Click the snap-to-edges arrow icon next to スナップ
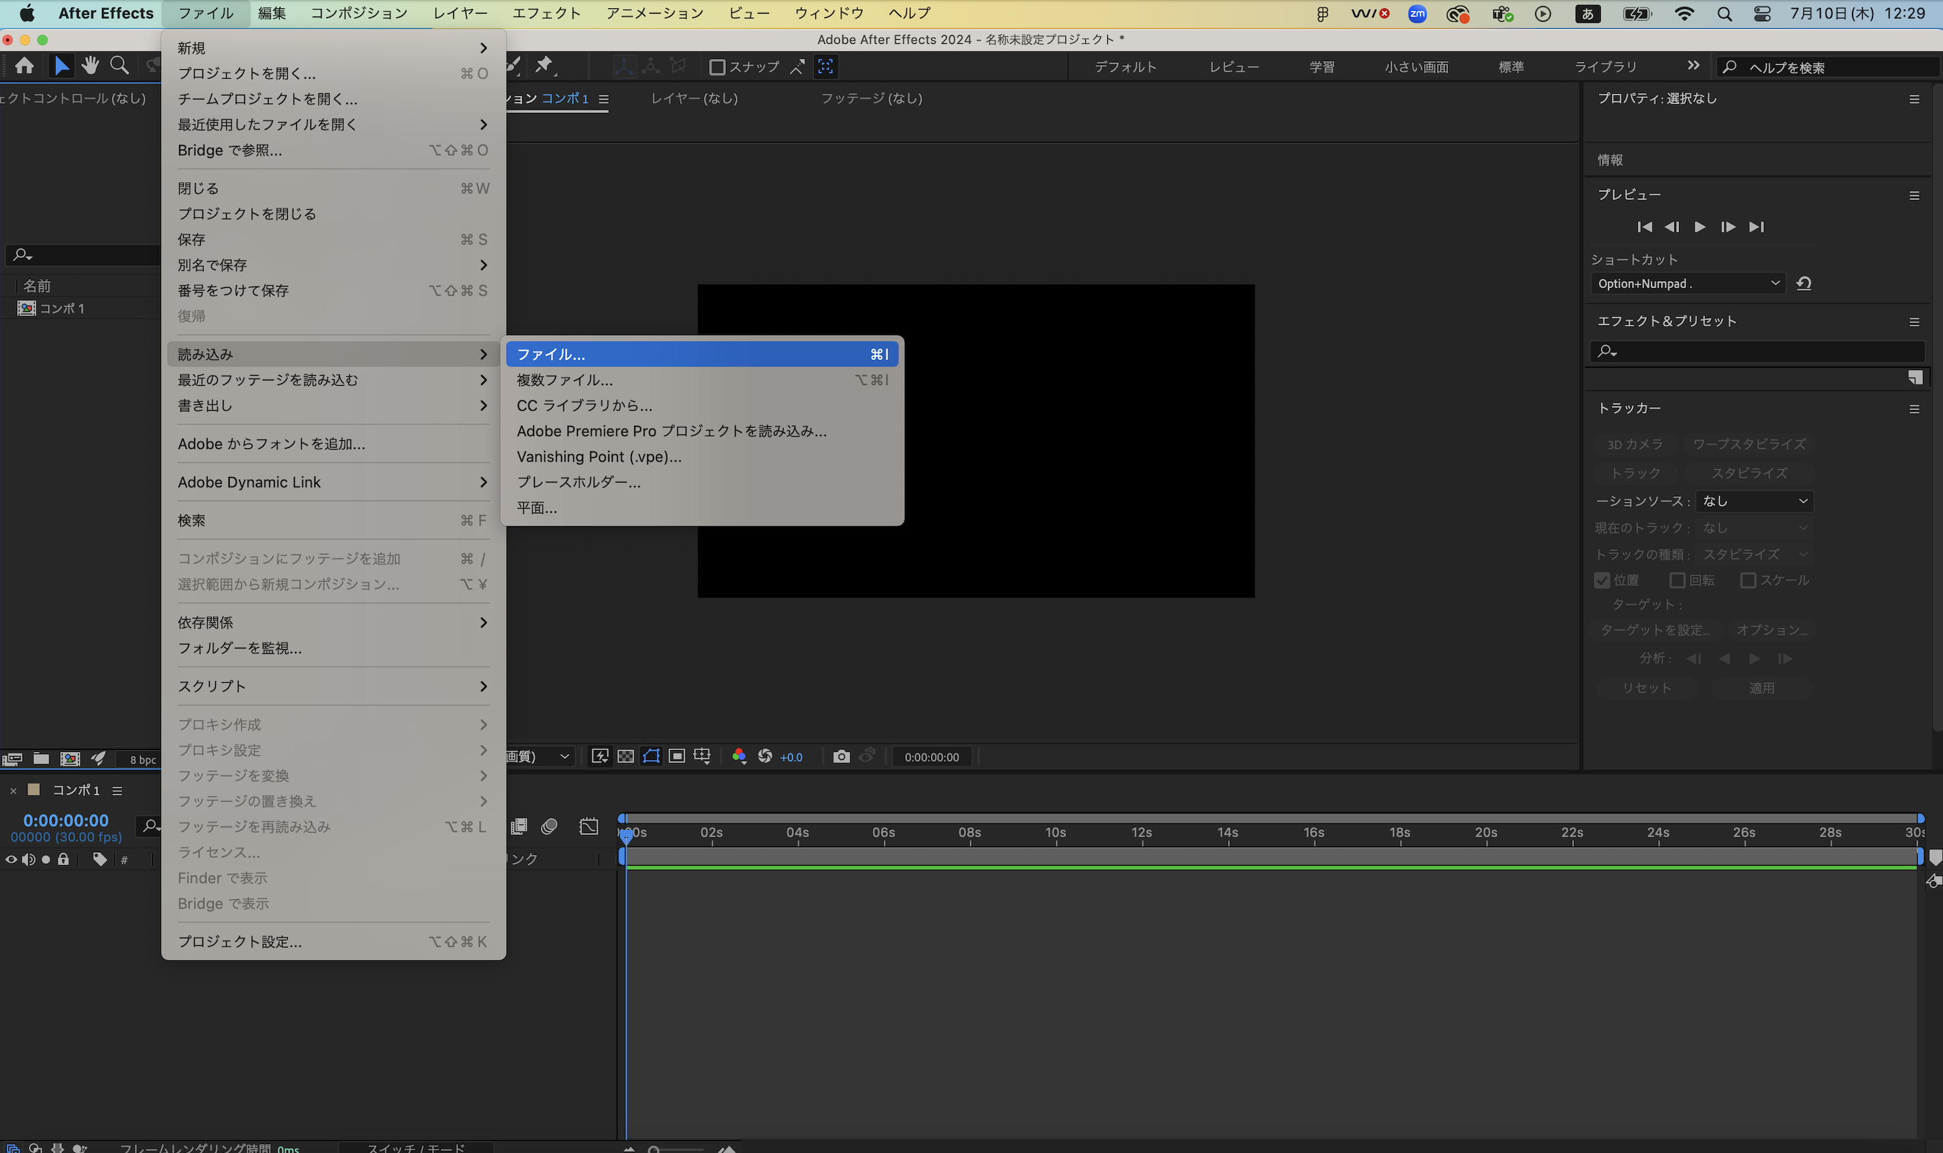This screenshot has width=1943, height=1153. click(x=797, y=66)
